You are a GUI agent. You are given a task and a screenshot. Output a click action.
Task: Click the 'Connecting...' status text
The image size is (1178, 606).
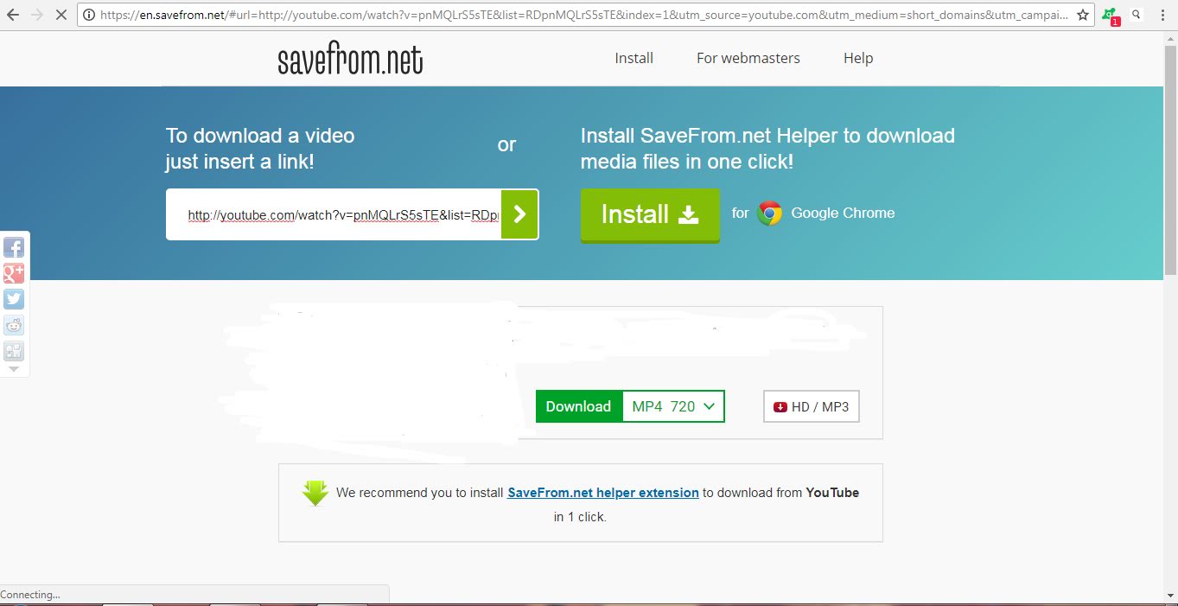(x=30, y=595)
